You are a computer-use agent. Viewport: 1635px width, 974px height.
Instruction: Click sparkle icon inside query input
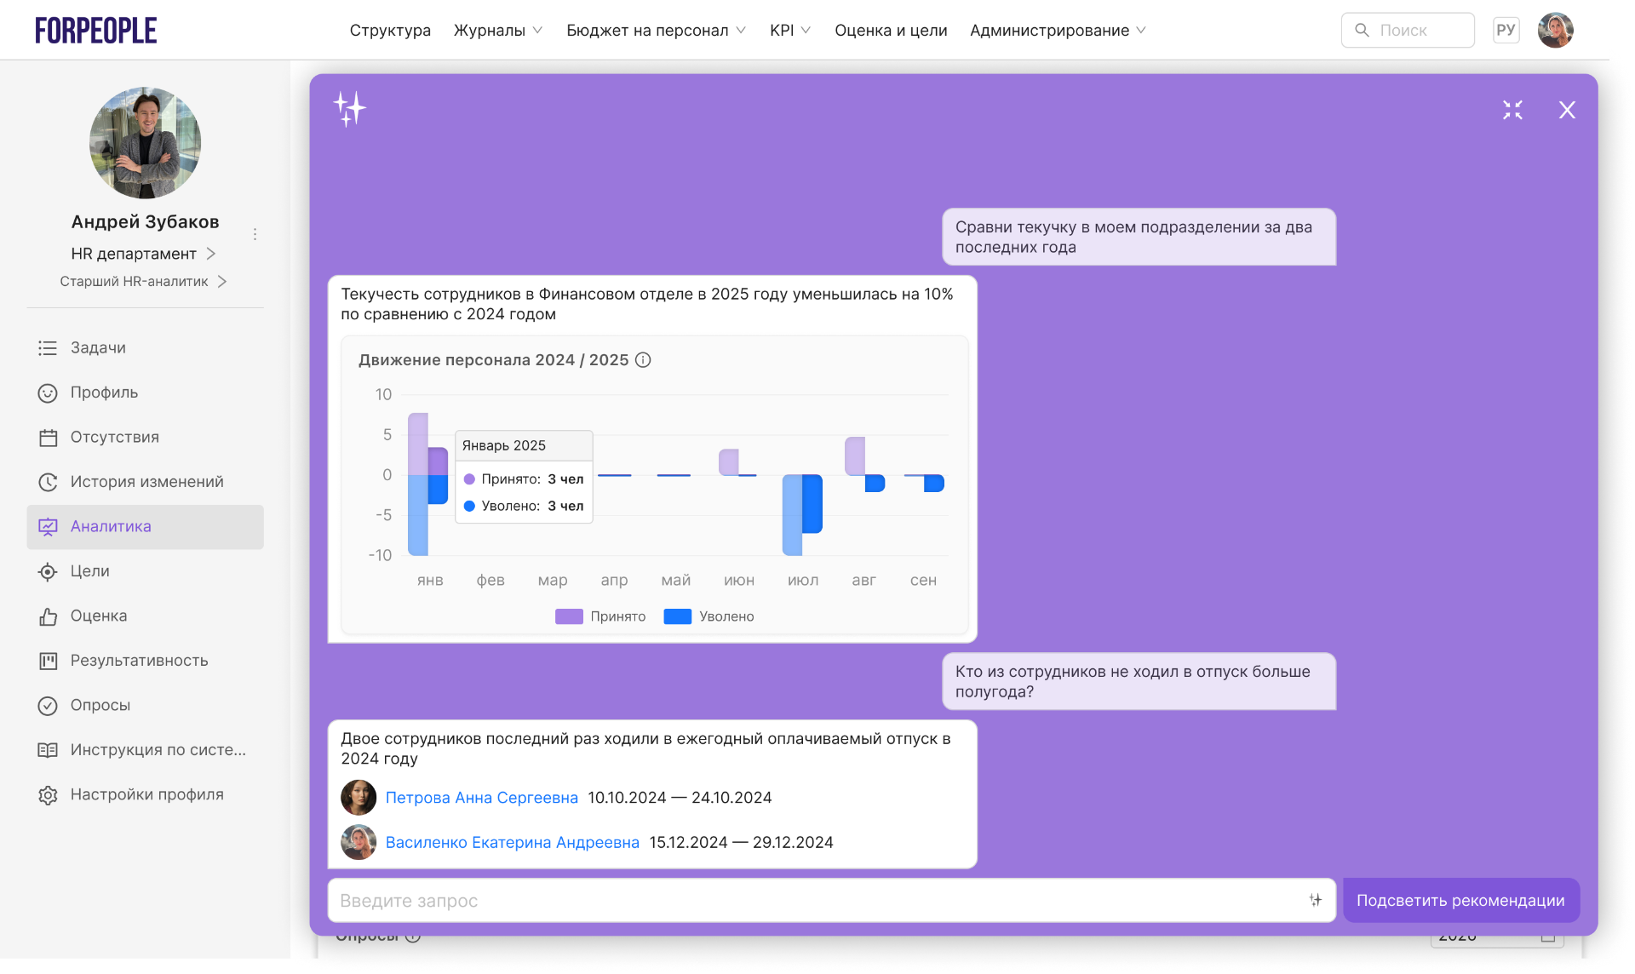coord(1316,900)
